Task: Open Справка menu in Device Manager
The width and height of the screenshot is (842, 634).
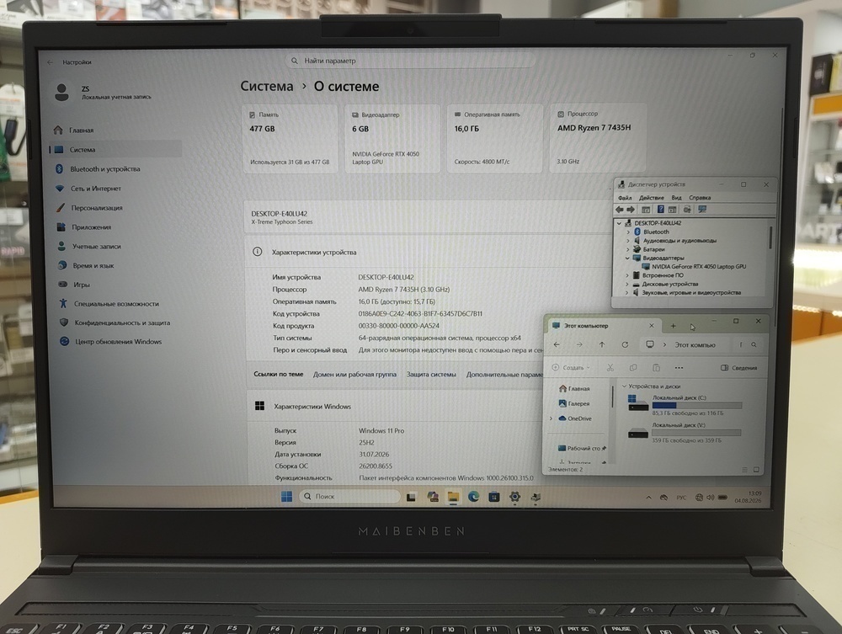Action: tap(700, 198)
